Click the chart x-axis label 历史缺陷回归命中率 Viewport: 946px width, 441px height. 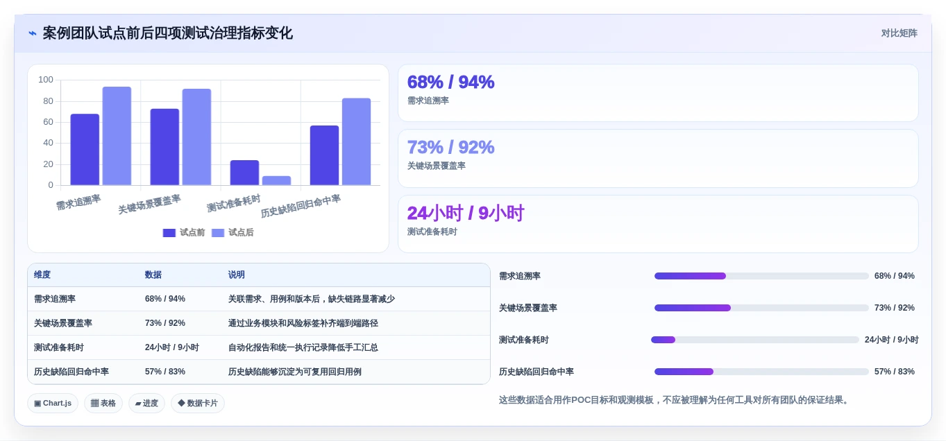[x=301, y=207]
